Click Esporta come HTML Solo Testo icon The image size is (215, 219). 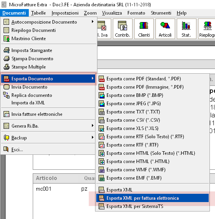coord(101,153)
